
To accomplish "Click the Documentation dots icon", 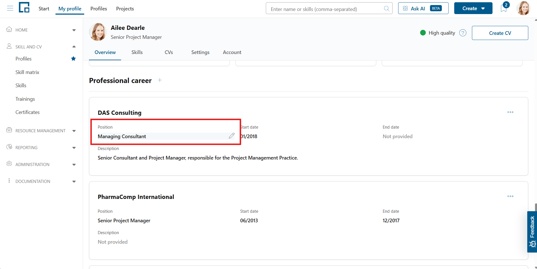I will point(9,181).
